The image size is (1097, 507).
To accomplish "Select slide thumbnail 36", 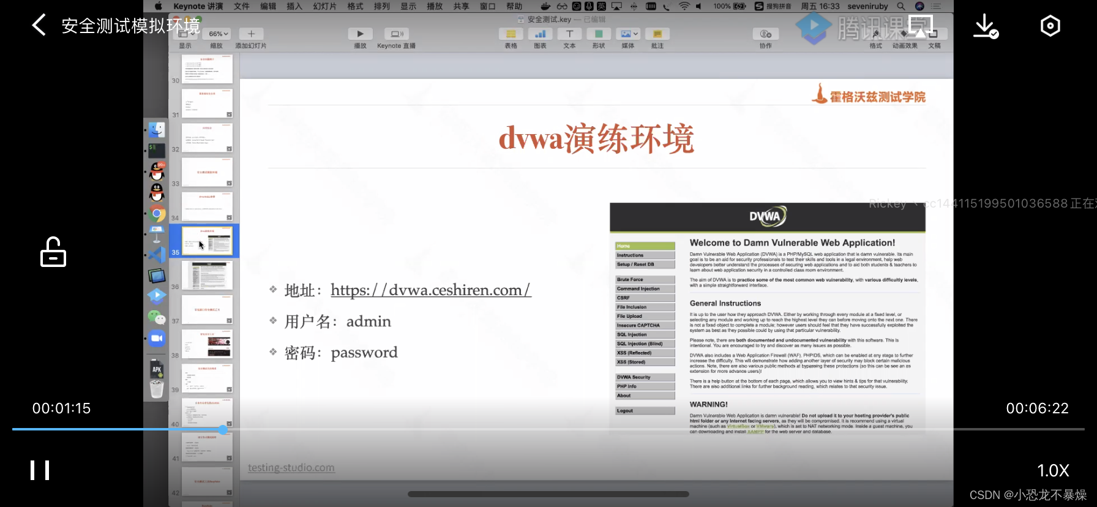I will (x=207, y=275).
